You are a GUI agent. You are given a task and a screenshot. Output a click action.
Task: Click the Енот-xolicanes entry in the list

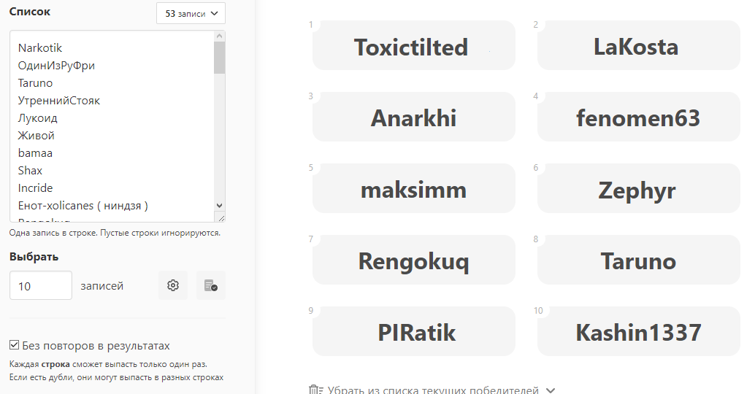click(83, 206)
